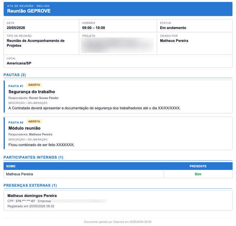The height and width of the screenshot is (226, 236).
Task: Click the date value 20/05/2026
Action: (x=16, y=28)
